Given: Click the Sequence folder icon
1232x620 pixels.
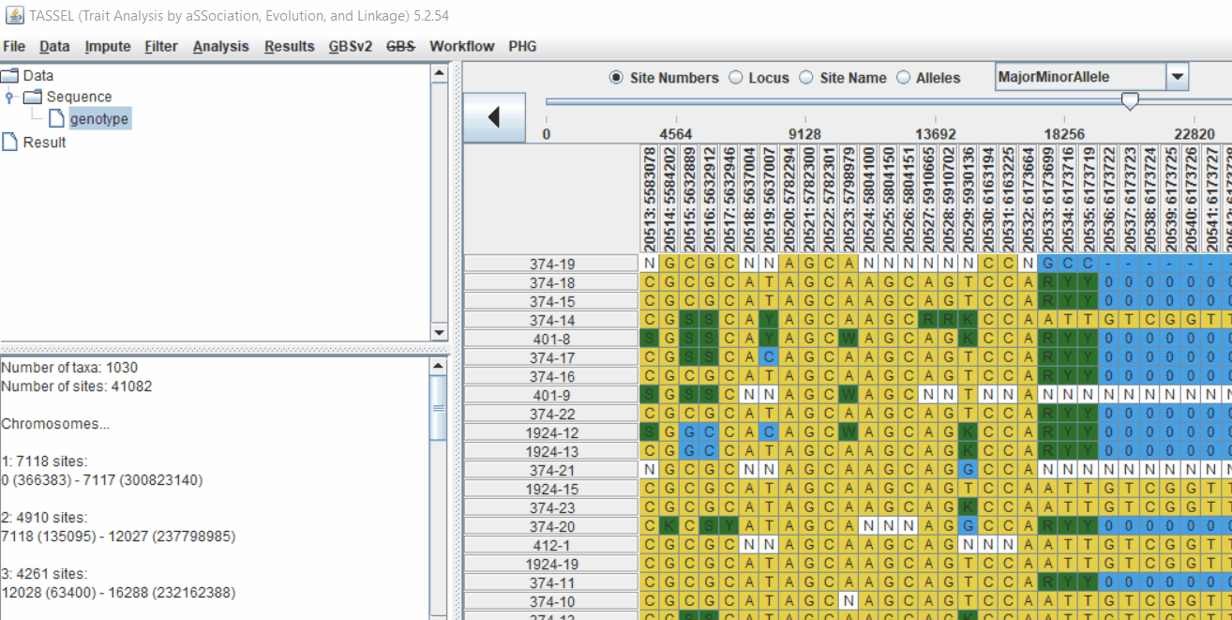Looking at the screenshot, I should (x=33, y=97).
